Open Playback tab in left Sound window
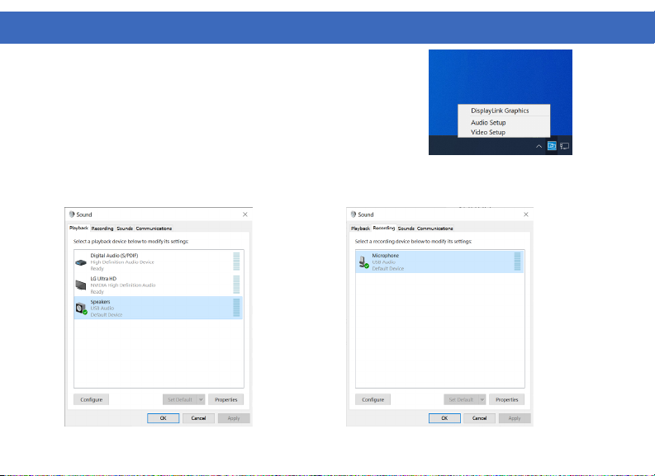Screen dimensions: 655x476 tap(78, 228)
